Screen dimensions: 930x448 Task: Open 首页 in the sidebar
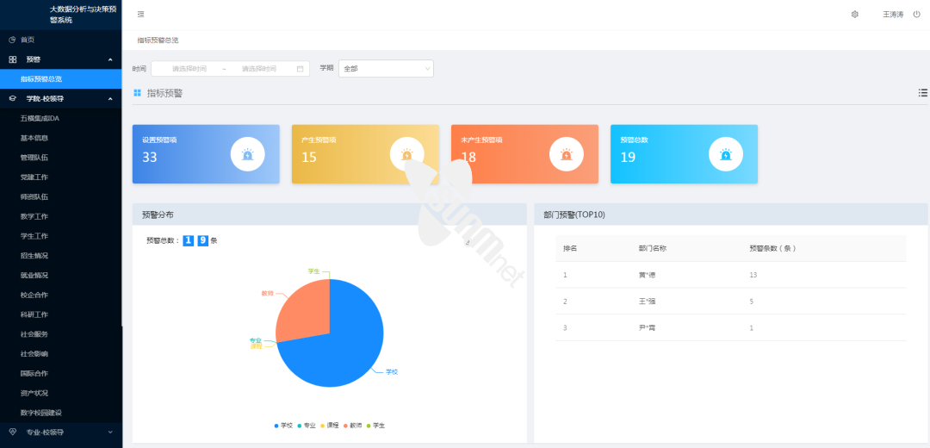click(28, 40)
